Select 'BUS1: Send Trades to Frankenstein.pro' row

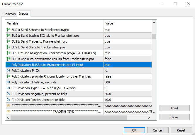pos(39,41)
